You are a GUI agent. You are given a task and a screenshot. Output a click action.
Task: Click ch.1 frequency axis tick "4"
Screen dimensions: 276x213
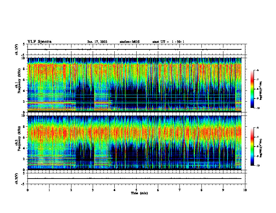[24, 91]
